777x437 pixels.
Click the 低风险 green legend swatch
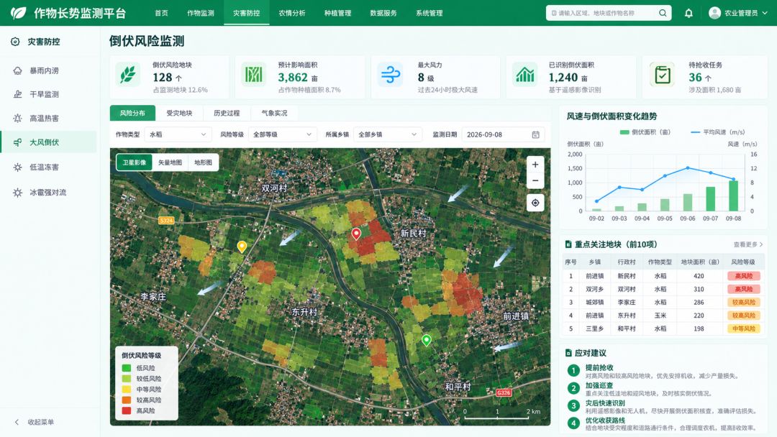(127, 368)
